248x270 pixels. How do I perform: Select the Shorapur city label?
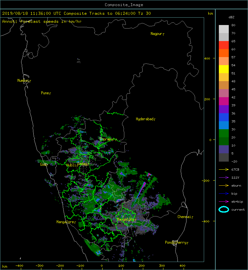107,139
